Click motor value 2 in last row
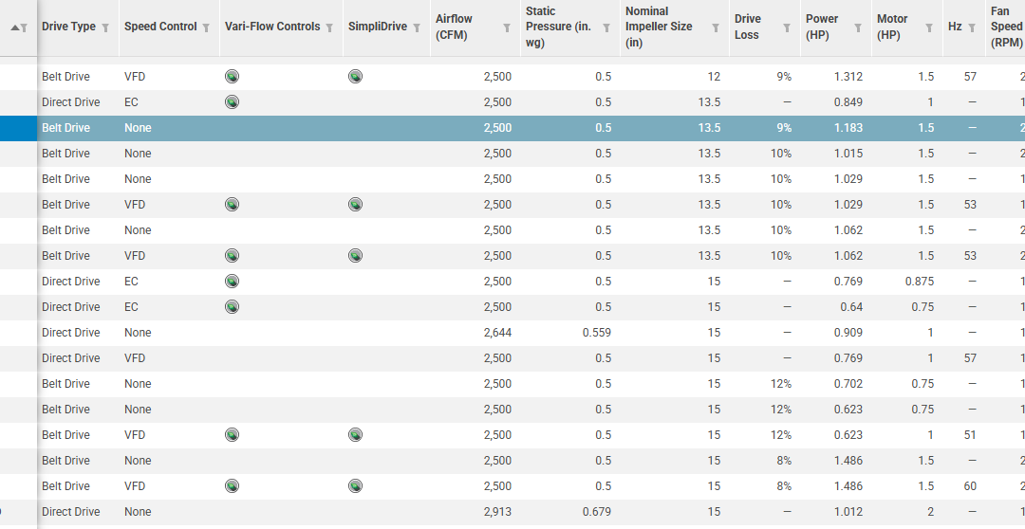 pos(930,511)
